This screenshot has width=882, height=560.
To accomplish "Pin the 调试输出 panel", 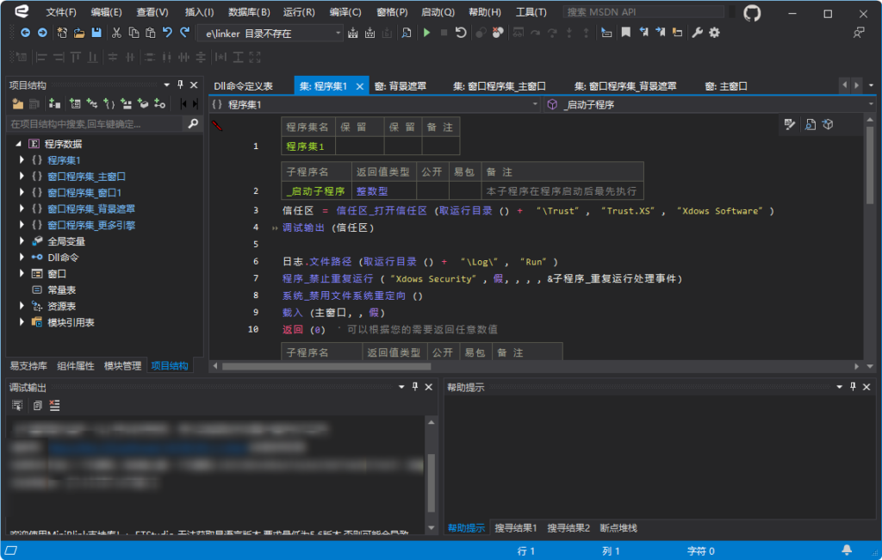I will point(415,387).
